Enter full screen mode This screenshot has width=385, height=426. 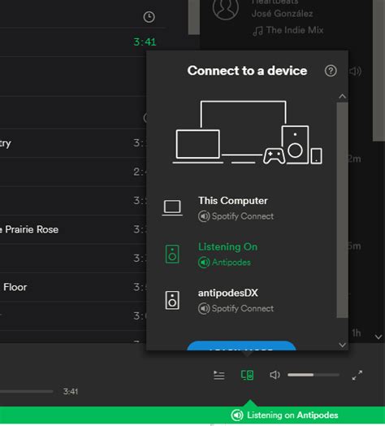[357, 376]
